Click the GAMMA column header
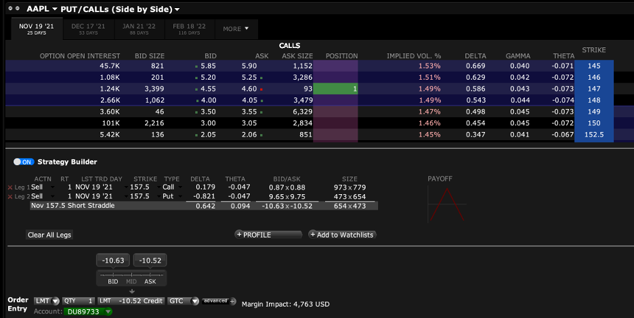This screenshot has height=318, width=634. click(517, 55)
